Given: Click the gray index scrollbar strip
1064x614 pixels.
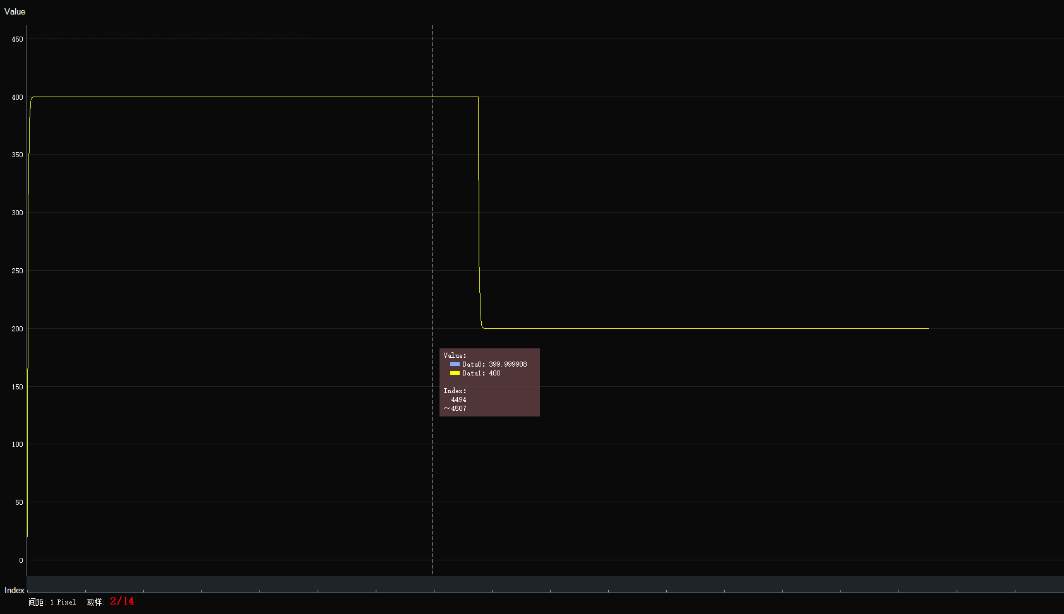Looking at the screenshot, I should [x=543, y=584].
